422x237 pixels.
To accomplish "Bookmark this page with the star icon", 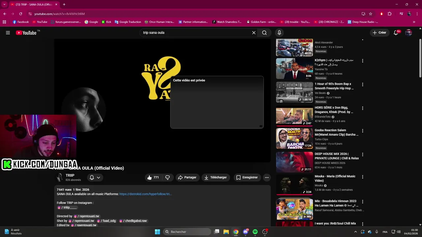I will (x=371, y=14).
